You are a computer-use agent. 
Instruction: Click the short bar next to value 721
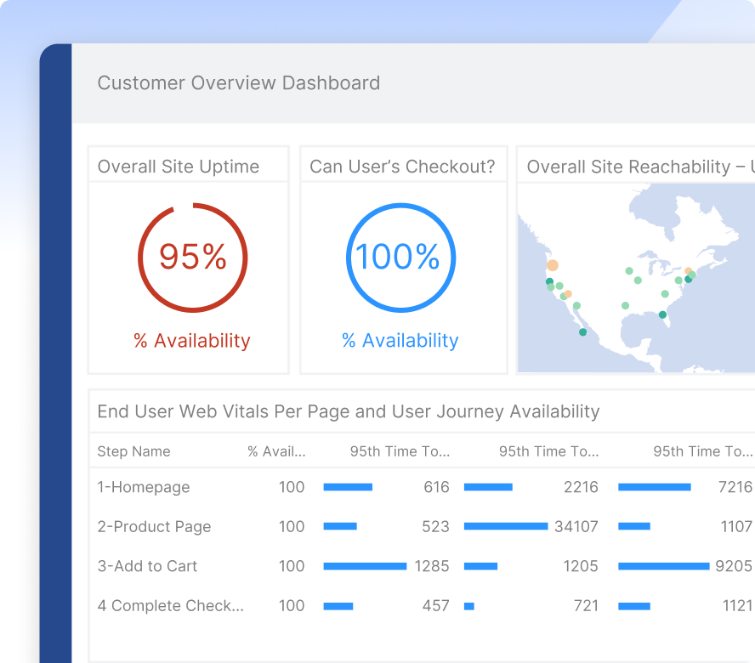469,606
